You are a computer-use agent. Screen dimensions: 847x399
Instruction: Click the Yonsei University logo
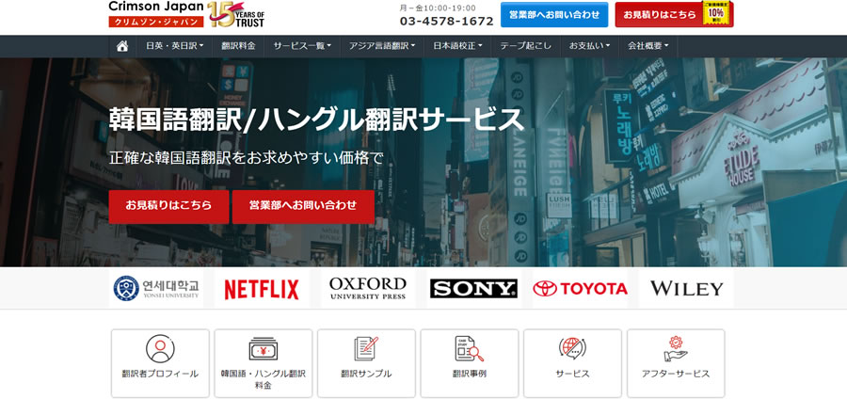156,288
